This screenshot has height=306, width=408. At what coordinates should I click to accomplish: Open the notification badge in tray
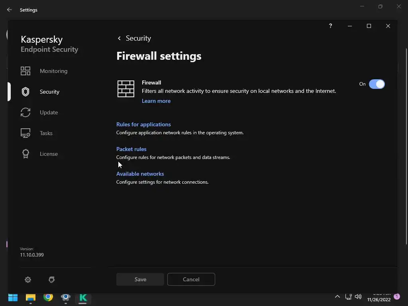tap(397, 296)
